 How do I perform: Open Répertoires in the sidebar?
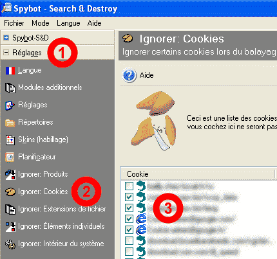(x=35, y=122)
